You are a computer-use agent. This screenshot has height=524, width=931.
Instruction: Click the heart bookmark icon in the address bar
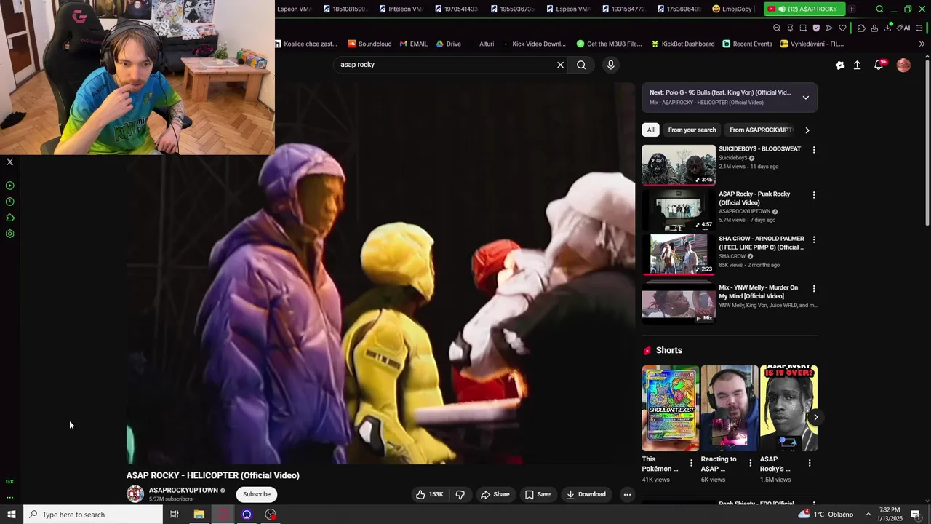click(x=842, y=28)
